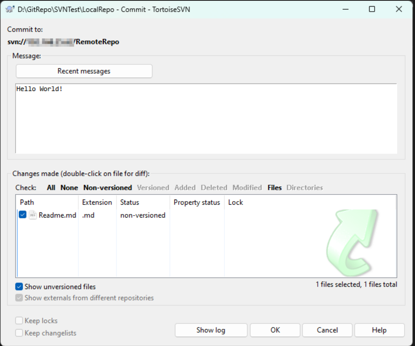The image size is (415, 346).
Task: Enable the Keep changelists checkbox
Action: pyautogui.click(x=19, y=333)
